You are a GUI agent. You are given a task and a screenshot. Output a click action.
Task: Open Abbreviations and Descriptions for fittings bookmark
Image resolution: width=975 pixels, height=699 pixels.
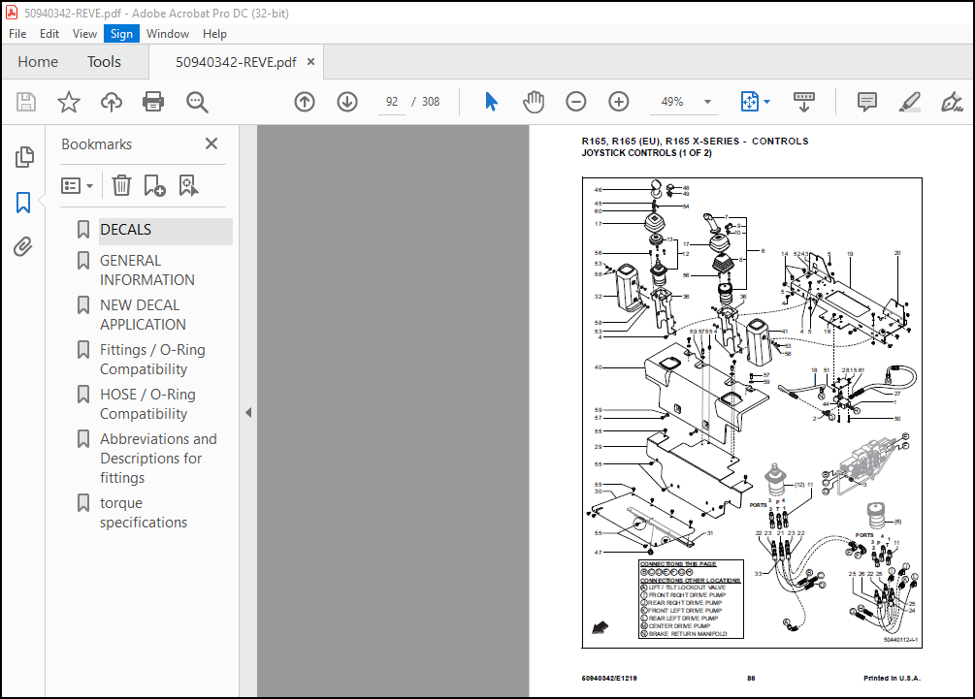158,459
